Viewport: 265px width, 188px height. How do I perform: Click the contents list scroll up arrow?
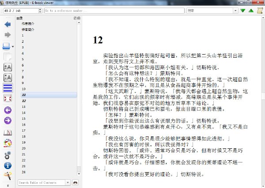click(x=79, y=22)
